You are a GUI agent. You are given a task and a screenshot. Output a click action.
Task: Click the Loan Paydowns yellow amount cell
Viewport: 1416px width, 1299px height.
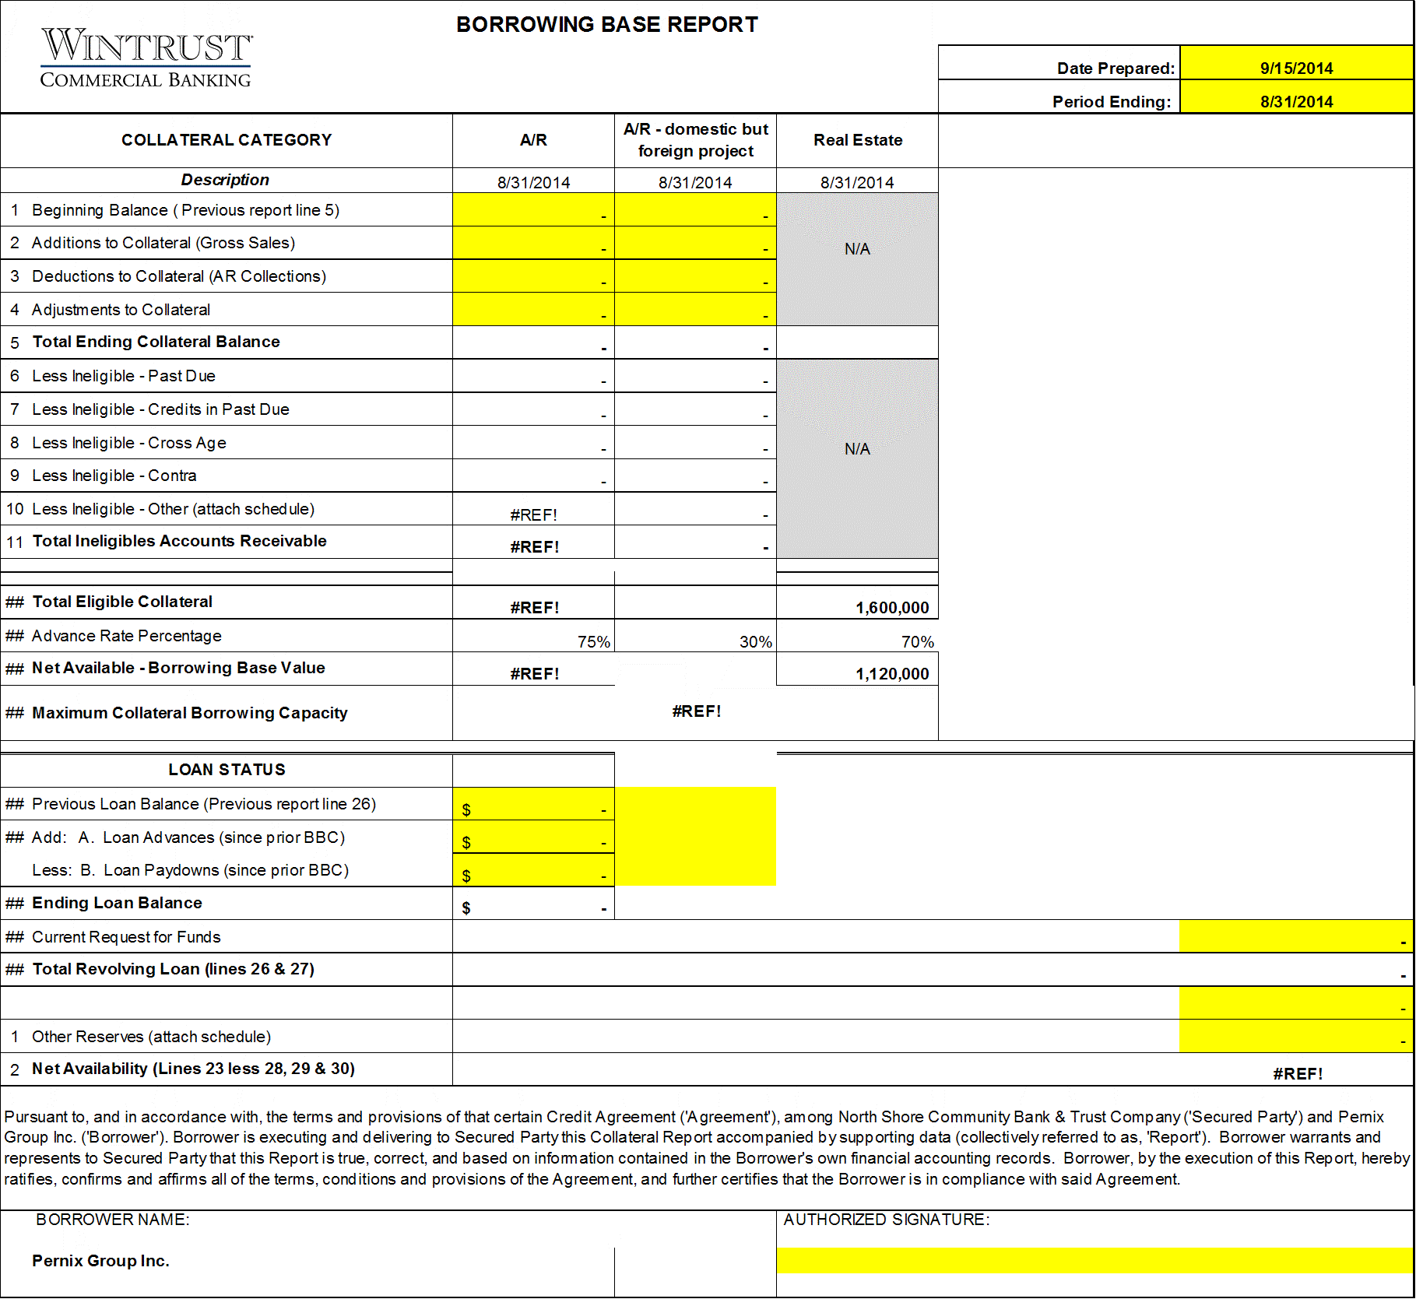point(533,870)
